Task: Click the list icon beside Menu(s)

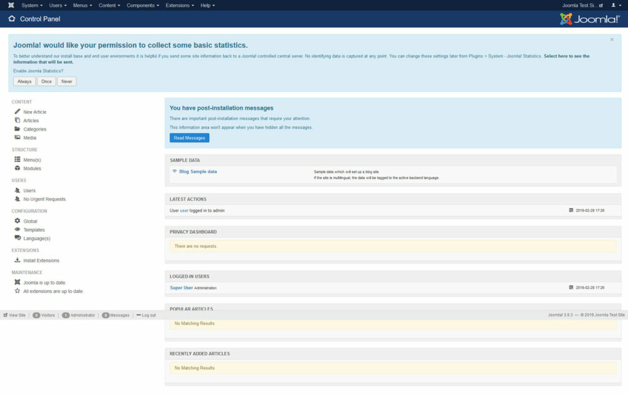Action: coord(17,159)
